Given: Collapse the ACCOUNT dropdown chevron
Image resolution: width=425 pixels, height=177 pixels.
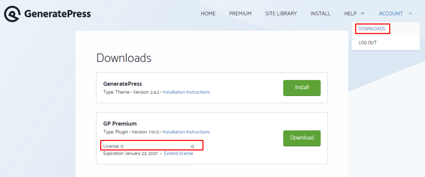Looking at the screenshot, I should coord(410,13).
